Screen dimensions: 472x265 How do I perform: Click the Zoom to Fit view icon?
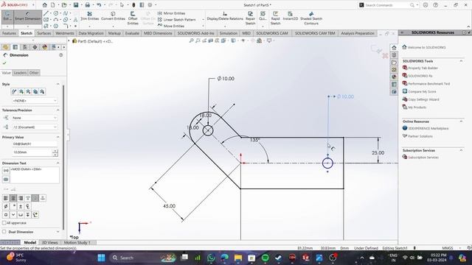[x=191, y=40]
